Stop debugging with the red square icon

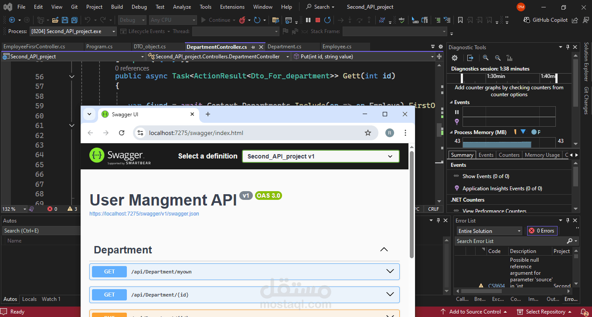click(318, 20)
